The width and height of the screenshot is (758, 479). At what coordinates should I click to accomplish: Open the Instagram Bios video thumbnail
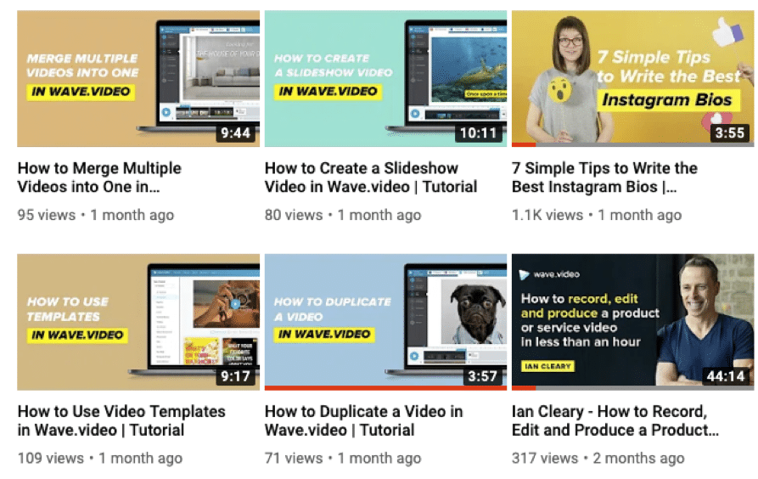pyautogui.click(x=632, y=78)
